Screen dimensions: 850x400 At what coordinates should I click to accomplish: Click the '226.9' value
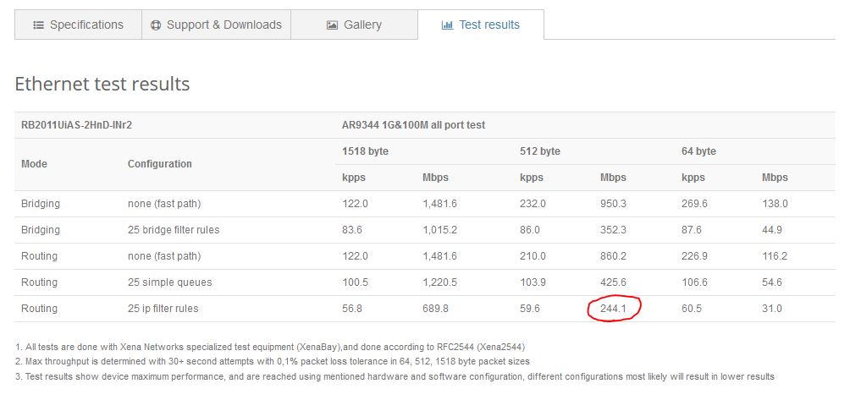click(694, 256)
